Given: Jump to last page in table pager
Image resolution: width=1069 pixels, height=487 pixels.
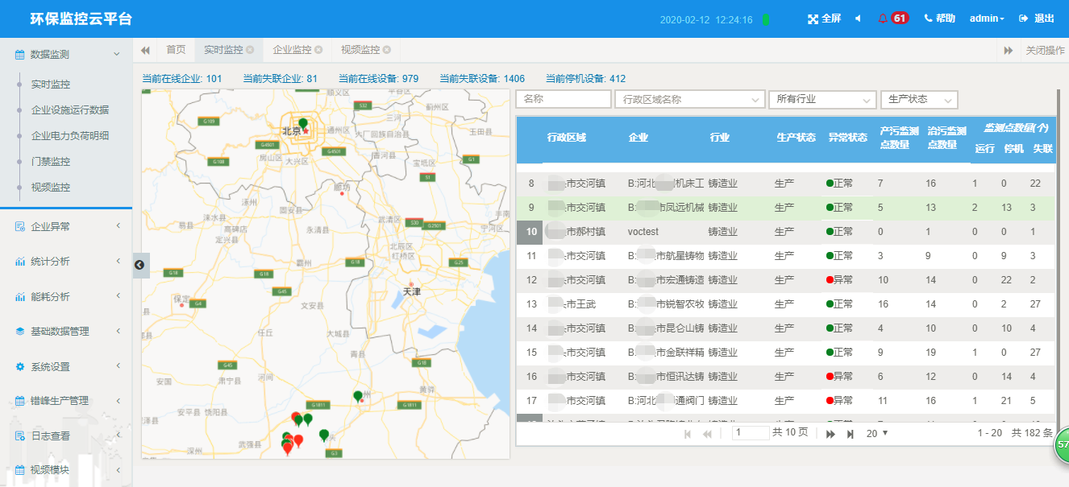Looking at the screenshot, I should coord(850,434).
